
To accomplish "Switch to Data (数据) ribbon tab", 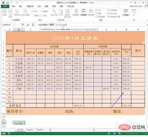I will pos(46,6).
